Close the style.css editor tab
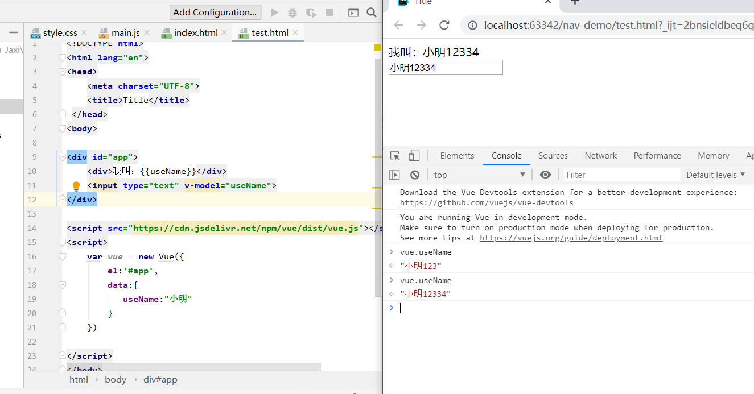754x394 pixels. (84, 33)
